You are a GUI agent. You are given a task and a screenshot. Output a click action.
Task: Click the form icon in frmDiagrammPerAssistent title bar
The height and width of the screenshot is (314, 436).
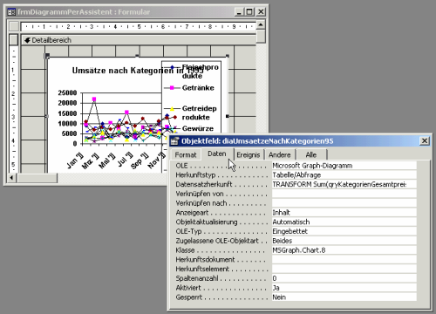click(11, 12)
